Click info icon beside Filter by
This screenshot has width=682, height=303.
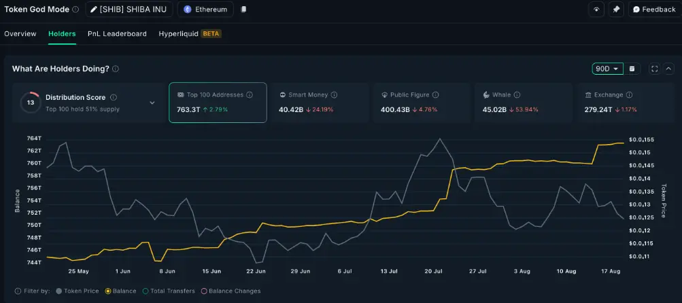point(18,291)
